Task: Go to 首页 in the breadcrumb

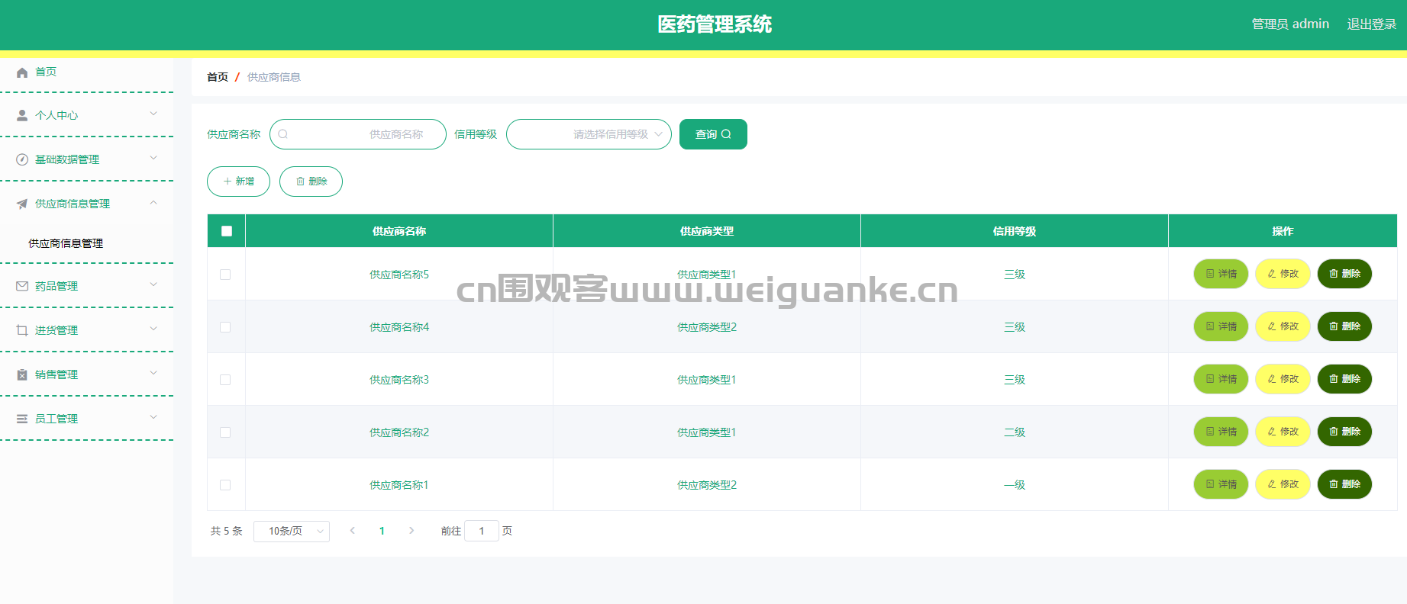Action: coord(218,77)
